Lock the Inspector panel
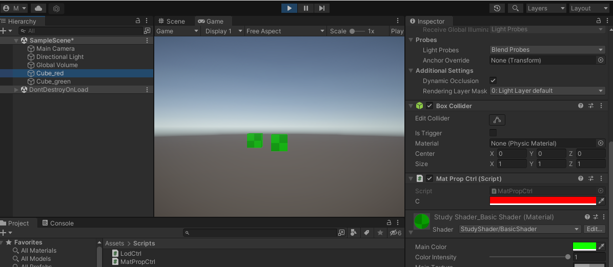613x267 pixels. (x=599, y=21)
